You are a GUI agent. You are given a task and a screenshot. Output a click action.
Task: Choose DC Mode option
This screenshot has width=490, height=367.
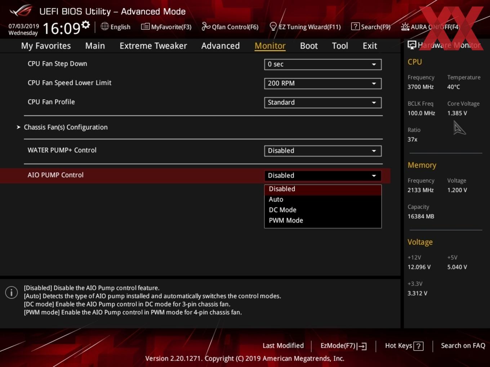click(323, 210)
